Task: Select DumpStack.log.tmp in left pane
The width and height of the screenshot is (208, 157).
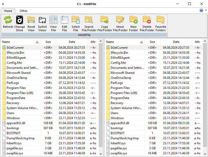Action: [x=21, y=138]
